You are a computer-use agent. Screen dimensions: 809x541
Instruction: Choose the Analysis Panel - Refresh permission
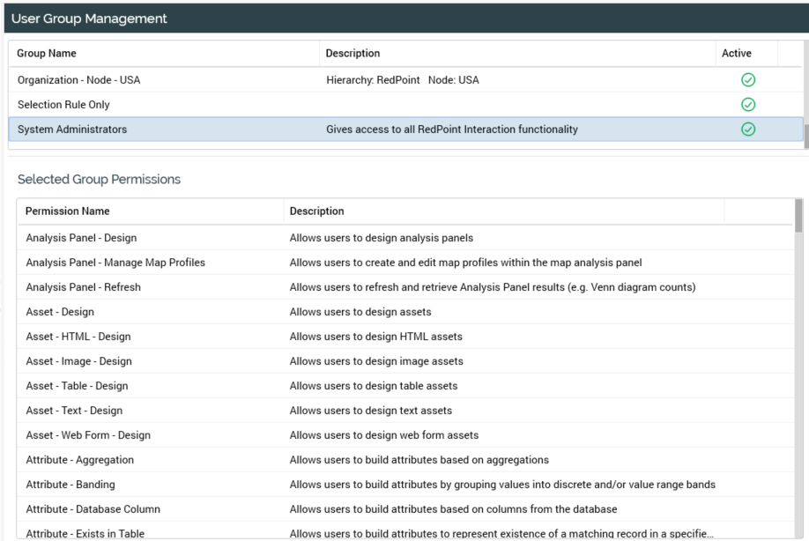point(83,287)
